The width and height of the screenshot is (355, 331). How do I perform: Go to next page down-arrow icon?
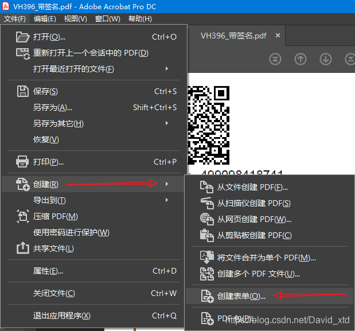pos(326,59)
